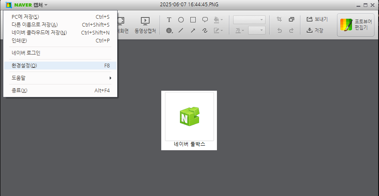Select the straight Line tool

point(181,30)
